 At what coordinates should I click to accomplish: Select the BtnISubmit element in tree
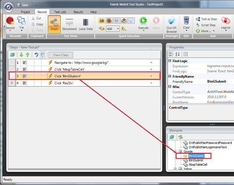196,160
